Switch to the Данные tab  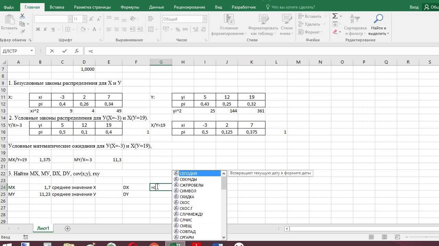pos(156,7)
